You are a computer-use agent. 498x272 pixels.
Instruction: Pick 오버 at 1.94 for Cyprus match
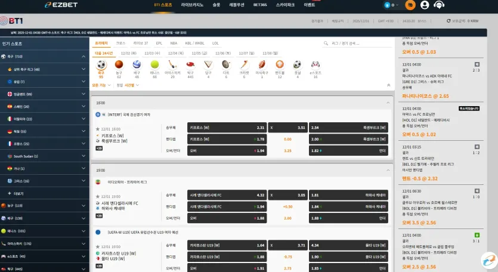click(x=227, y=151)
